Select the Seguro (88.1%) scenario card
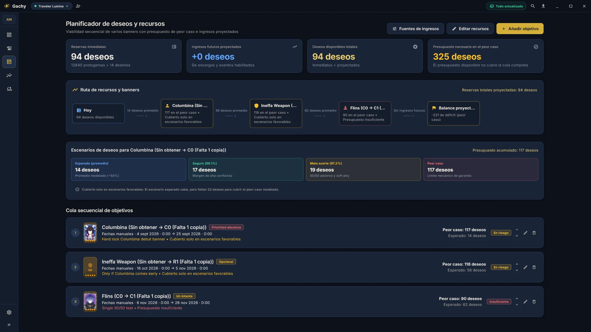Screen dimensions: 591x332 click(246, 169)
